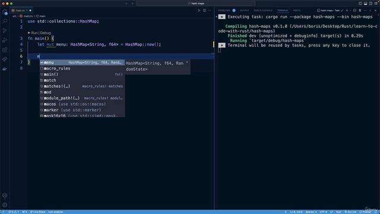Click Live Share in status bar

point(37,212)
